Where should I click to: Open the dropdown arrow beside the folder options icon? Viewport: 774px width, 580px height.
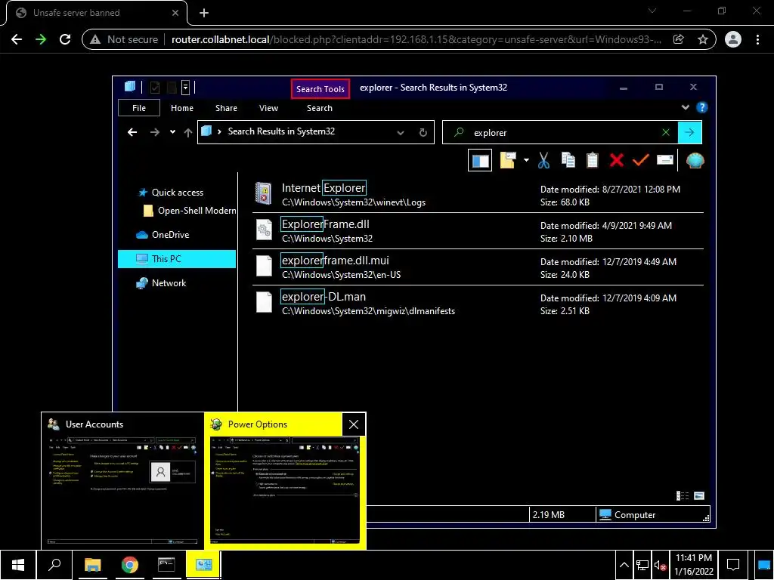(526, 160)
